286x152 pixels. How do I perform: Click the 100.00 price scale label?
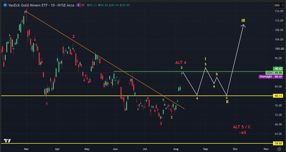(x=279, y=49)
